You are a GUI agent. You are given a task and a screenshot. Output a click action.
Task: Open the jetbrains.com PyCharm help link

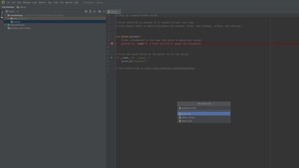coord(170,68)
